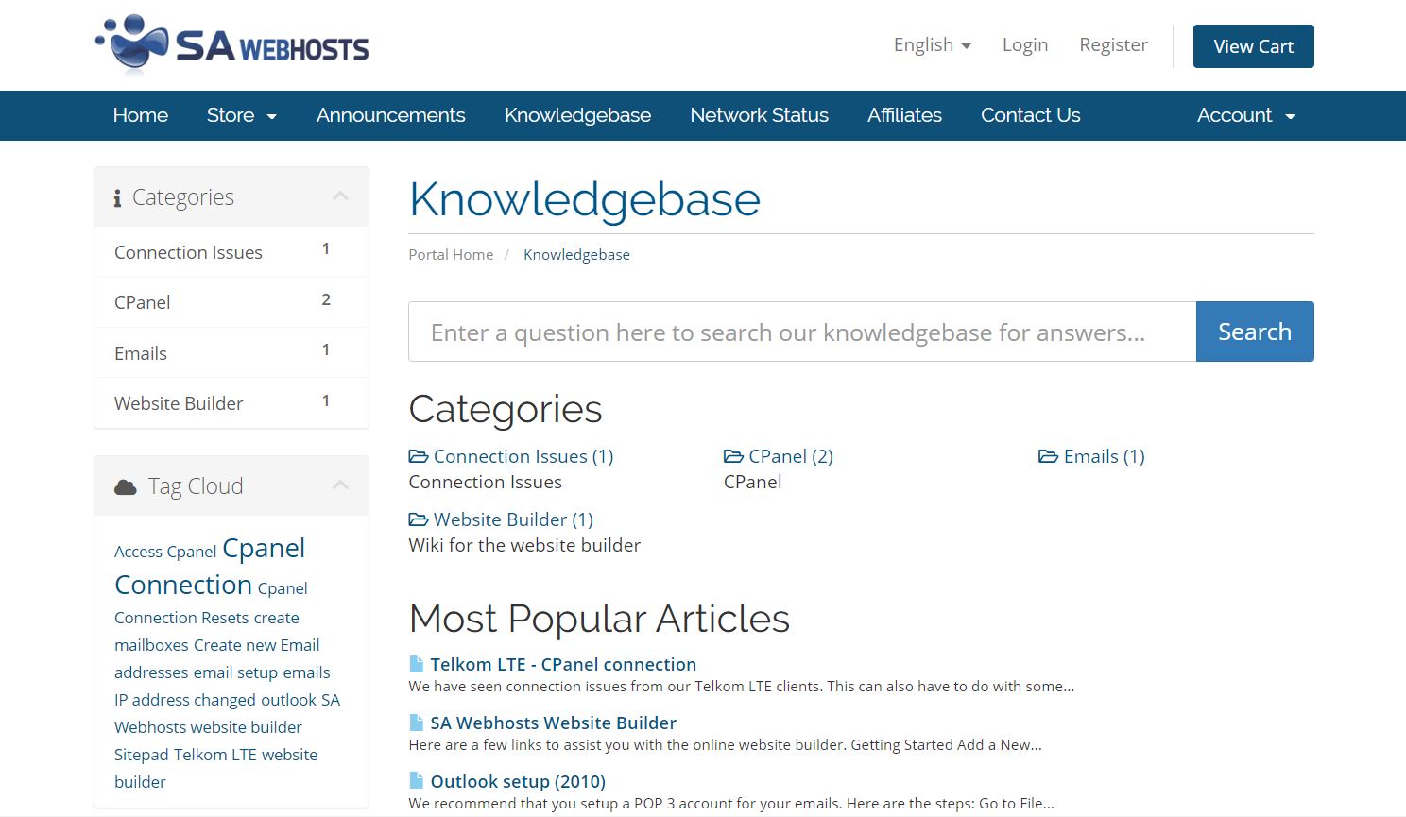This screenshot has width=1406, height=817.
Task: Click the Login link
Action: coord(1025,44)
